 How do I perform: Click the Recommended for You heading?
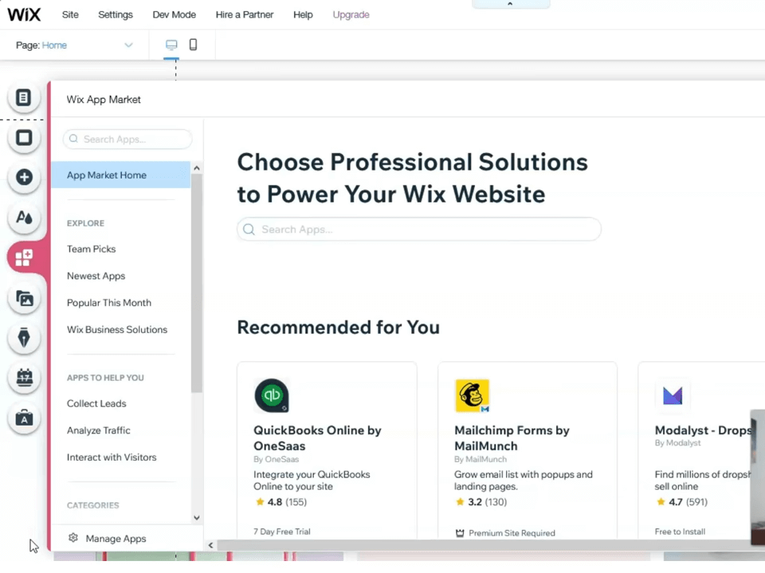(x=338, y=328)
